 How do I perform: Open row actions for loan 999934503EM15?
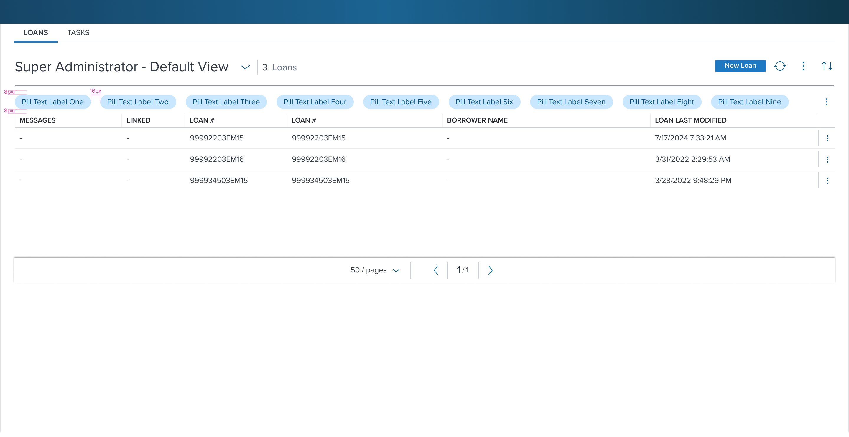coord(827,181)
